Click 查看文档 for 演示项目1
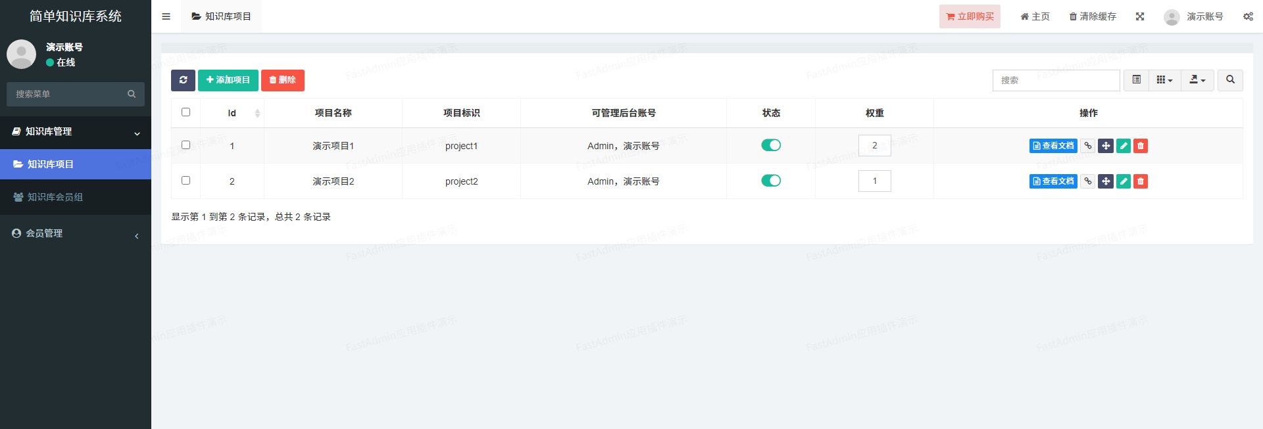The height and width of the screenshot is (429, 1263). [x=1053, y=146]
